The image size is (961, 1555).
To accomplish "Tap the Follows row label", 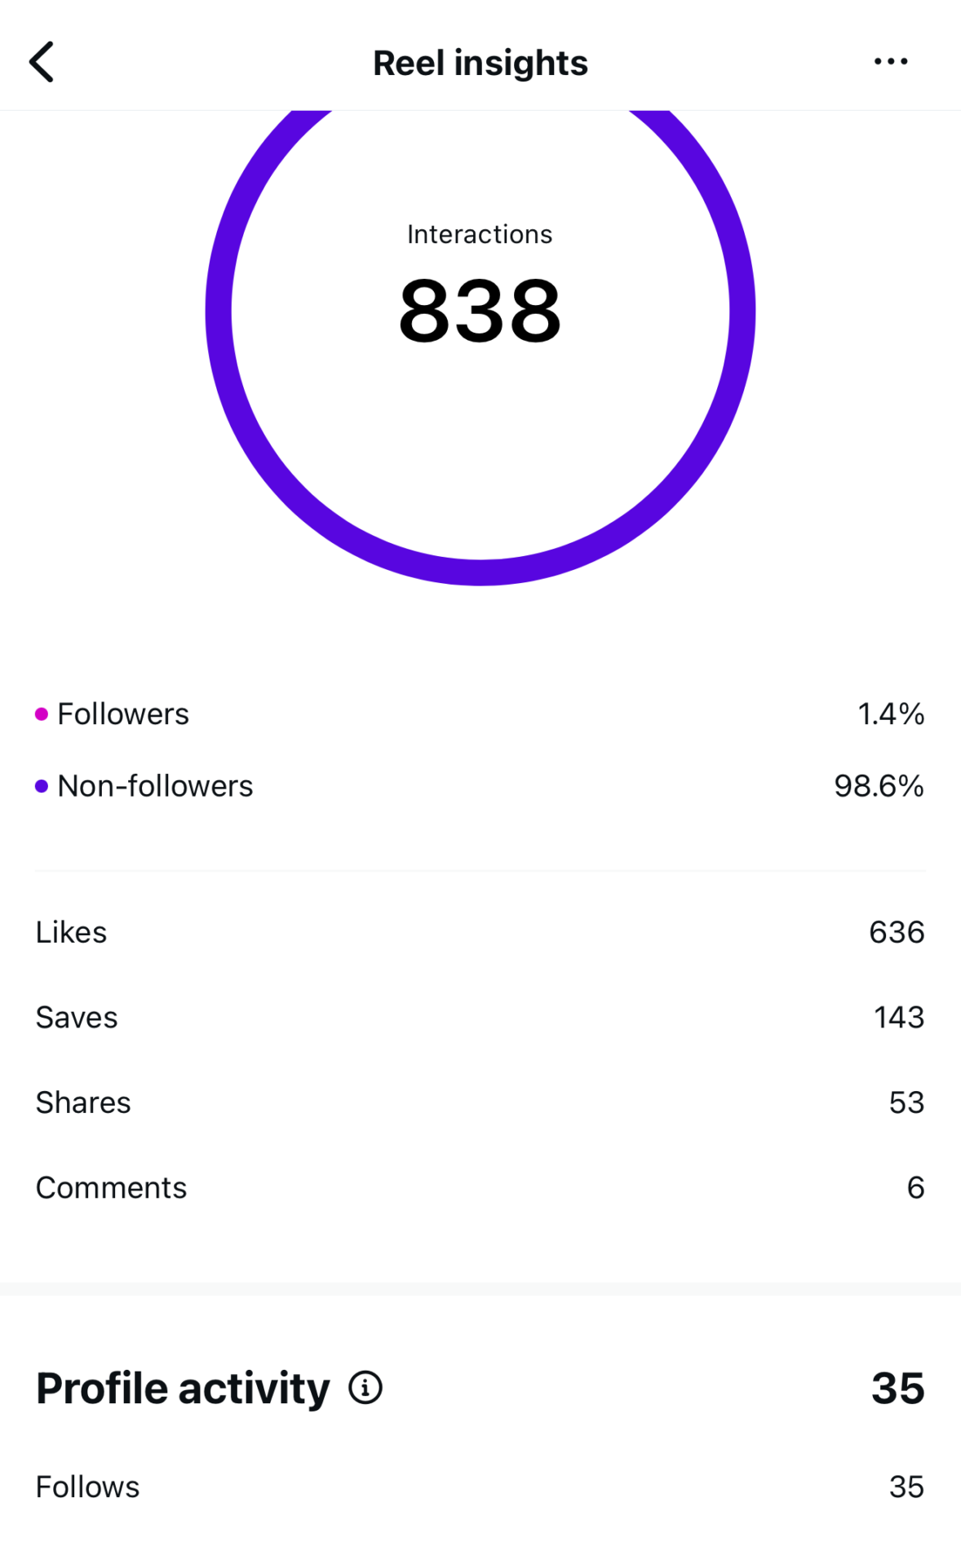I will (87, 1487).
